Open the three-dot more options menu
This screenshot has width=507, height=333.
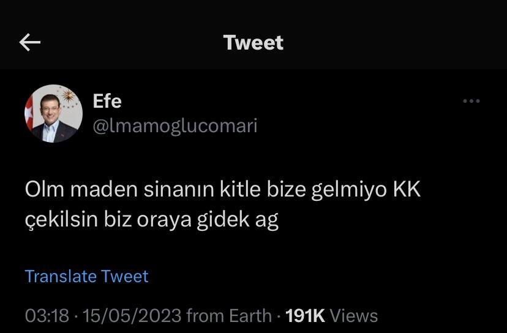click(471, 101)
